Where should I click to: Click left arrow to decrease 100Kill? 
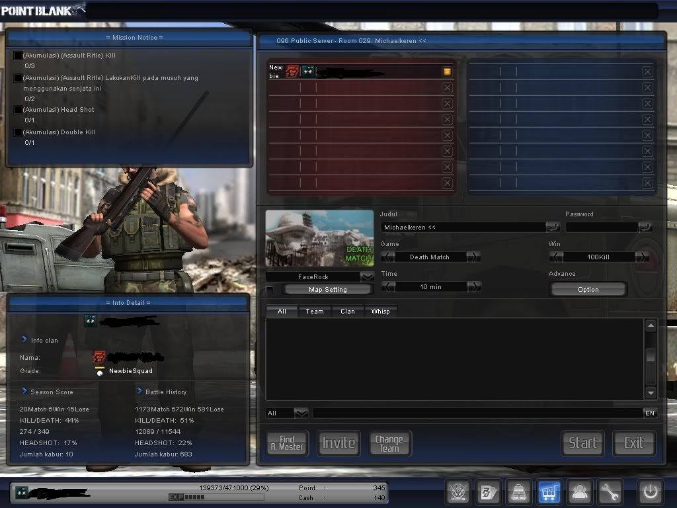click(x=555, y=257)
